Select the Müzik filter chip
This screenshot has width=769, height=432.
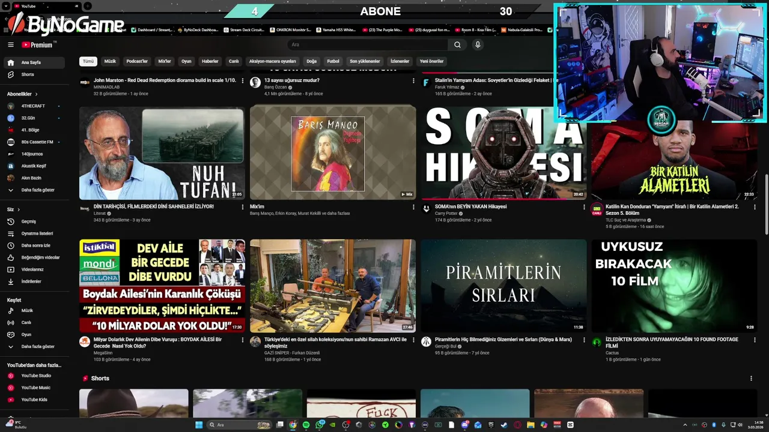[x=110, y=61]
